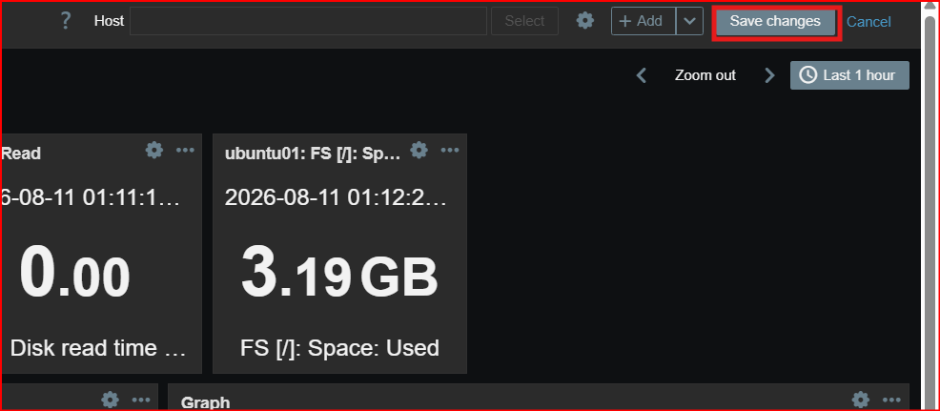Click the Add widget button

pyautogui.click(x=644, y=21)
